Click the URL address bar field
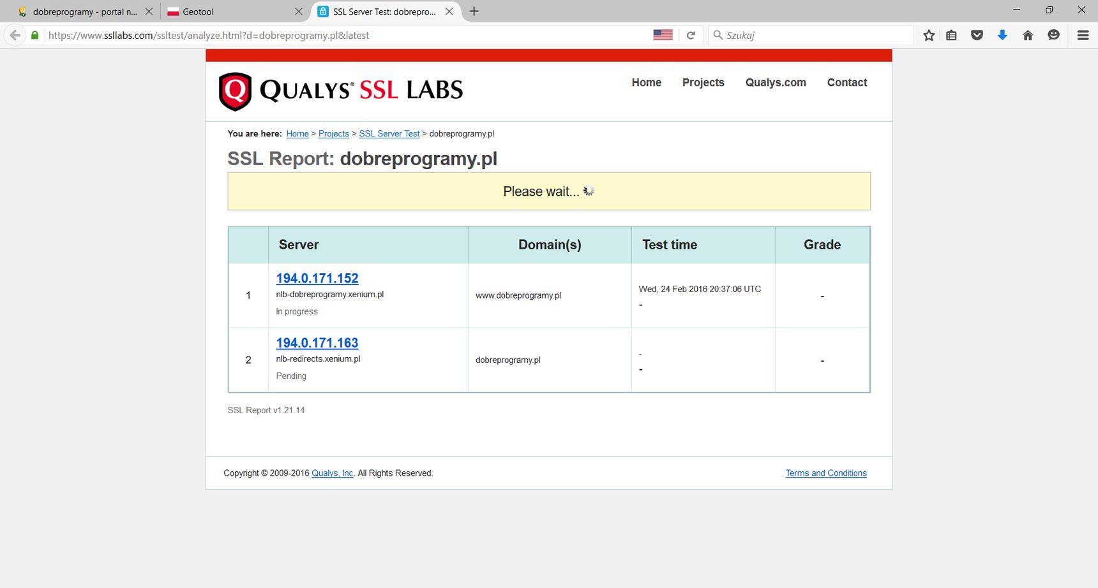The image size is (1098, 588). click(x=348, y=35)
